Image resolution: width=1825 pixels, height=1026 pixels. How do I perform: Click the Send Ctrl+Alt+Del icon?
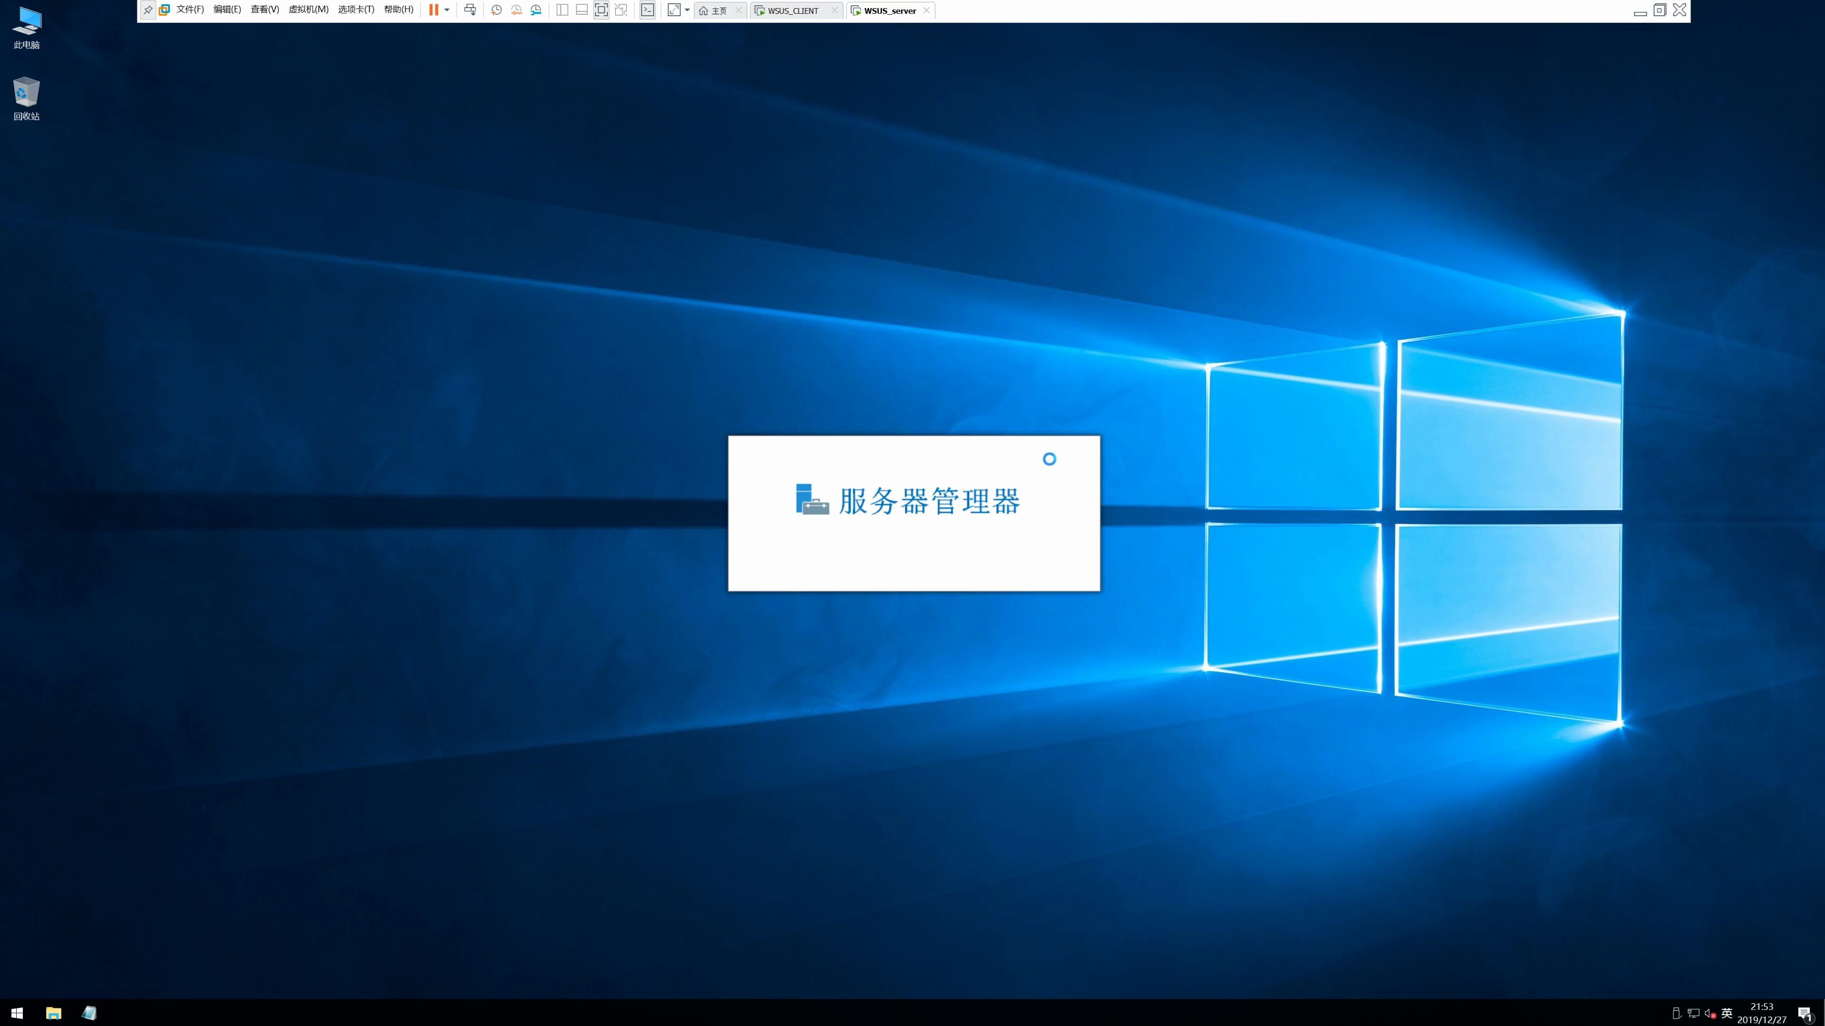tap(470, 10)
